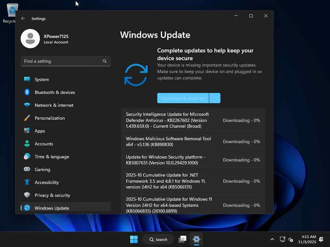The height and width of the screenshot is (247, 330).
Task: Click Complete updates to help keep secure heading
Action: tap(205, 54)
